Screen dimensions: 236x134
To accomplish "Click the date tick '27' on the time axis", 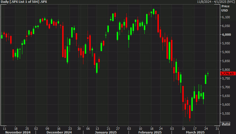I will click(118, 129).
